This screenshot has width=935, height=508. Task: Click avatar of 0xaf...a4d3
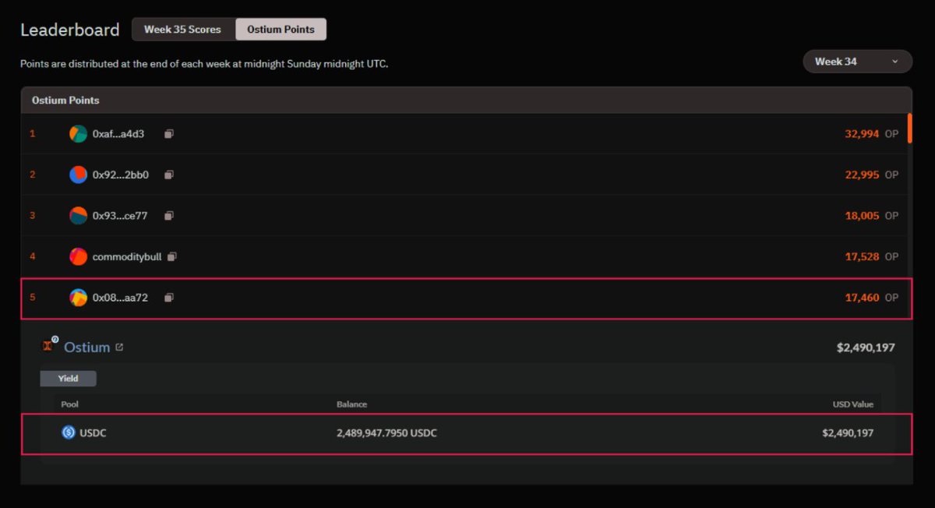click(78, 134)
